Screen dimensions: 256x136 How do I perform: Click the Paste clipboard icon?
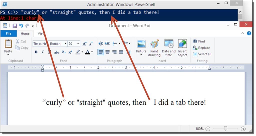[8, 44]
